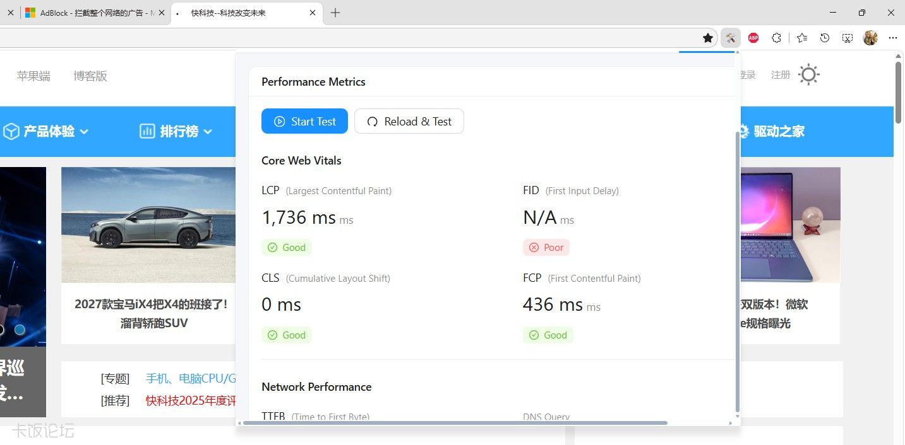This screenshot has height=445, width=905.
Task: Open the user profile avatar
Action: pyautogui.click(x=870, y=38)
